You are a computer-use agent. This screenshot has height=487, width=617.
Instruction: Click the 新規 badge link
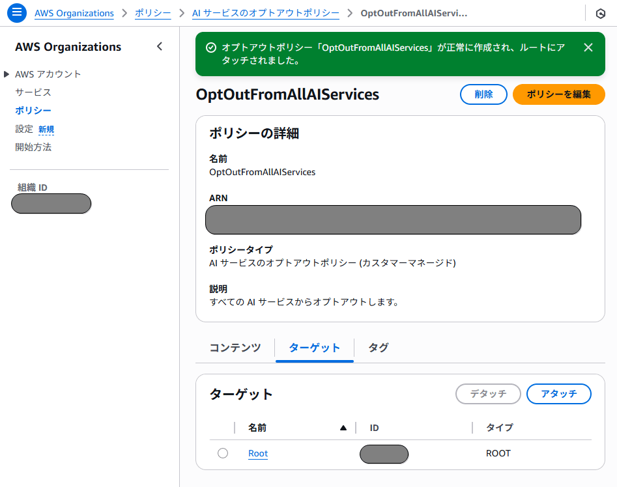coord(46,130)
